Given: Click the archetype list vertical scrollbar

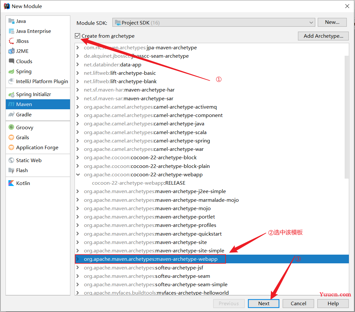Looking at the screenshot, I should [x=346, y=117].
